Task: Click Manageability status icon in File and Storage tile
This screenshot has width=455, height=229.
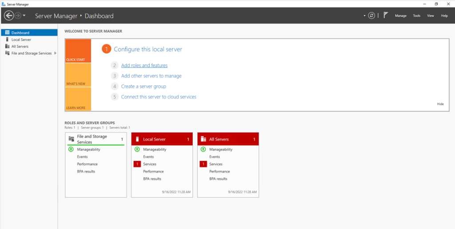Action: [71, 149]
